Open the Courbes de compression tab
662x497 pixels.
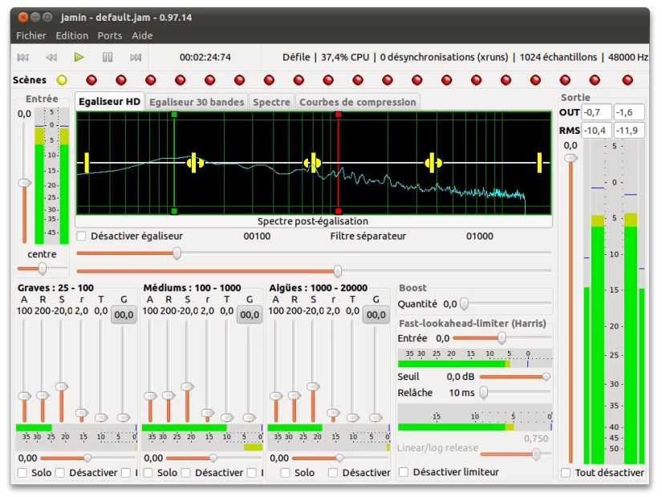tap(357, 102)
